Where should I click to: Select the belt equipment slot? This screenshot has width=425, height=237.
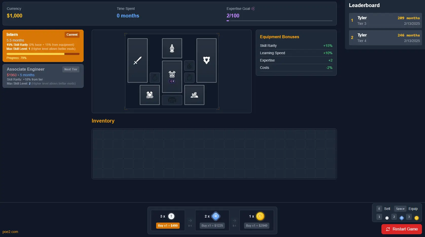(172, 100)
